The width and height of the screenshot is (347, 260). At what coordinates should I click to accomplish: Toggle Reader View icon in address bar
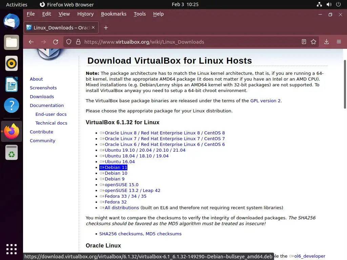304,42
